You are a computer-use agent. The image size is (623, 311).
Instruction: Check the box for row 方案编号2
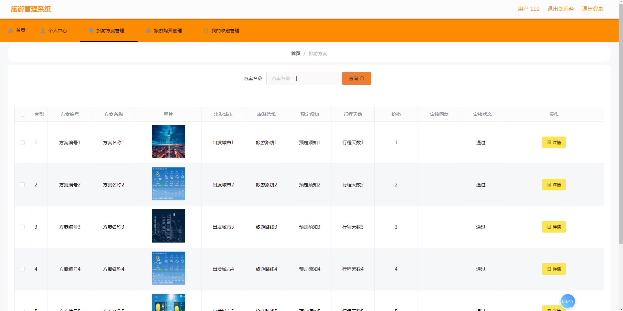point(22,185)
